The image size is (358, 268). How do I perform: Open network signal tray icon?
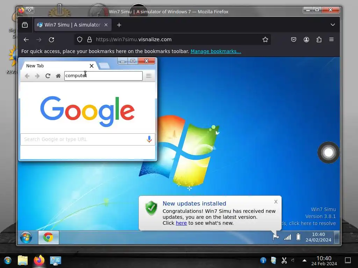pos(287,237)
